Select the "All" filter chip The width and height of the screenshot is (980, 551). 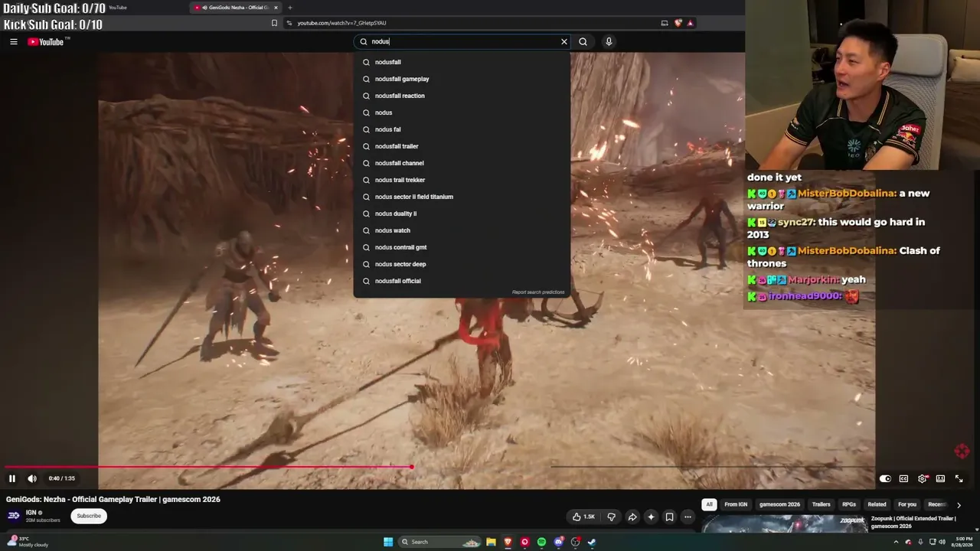pos(710,505)
